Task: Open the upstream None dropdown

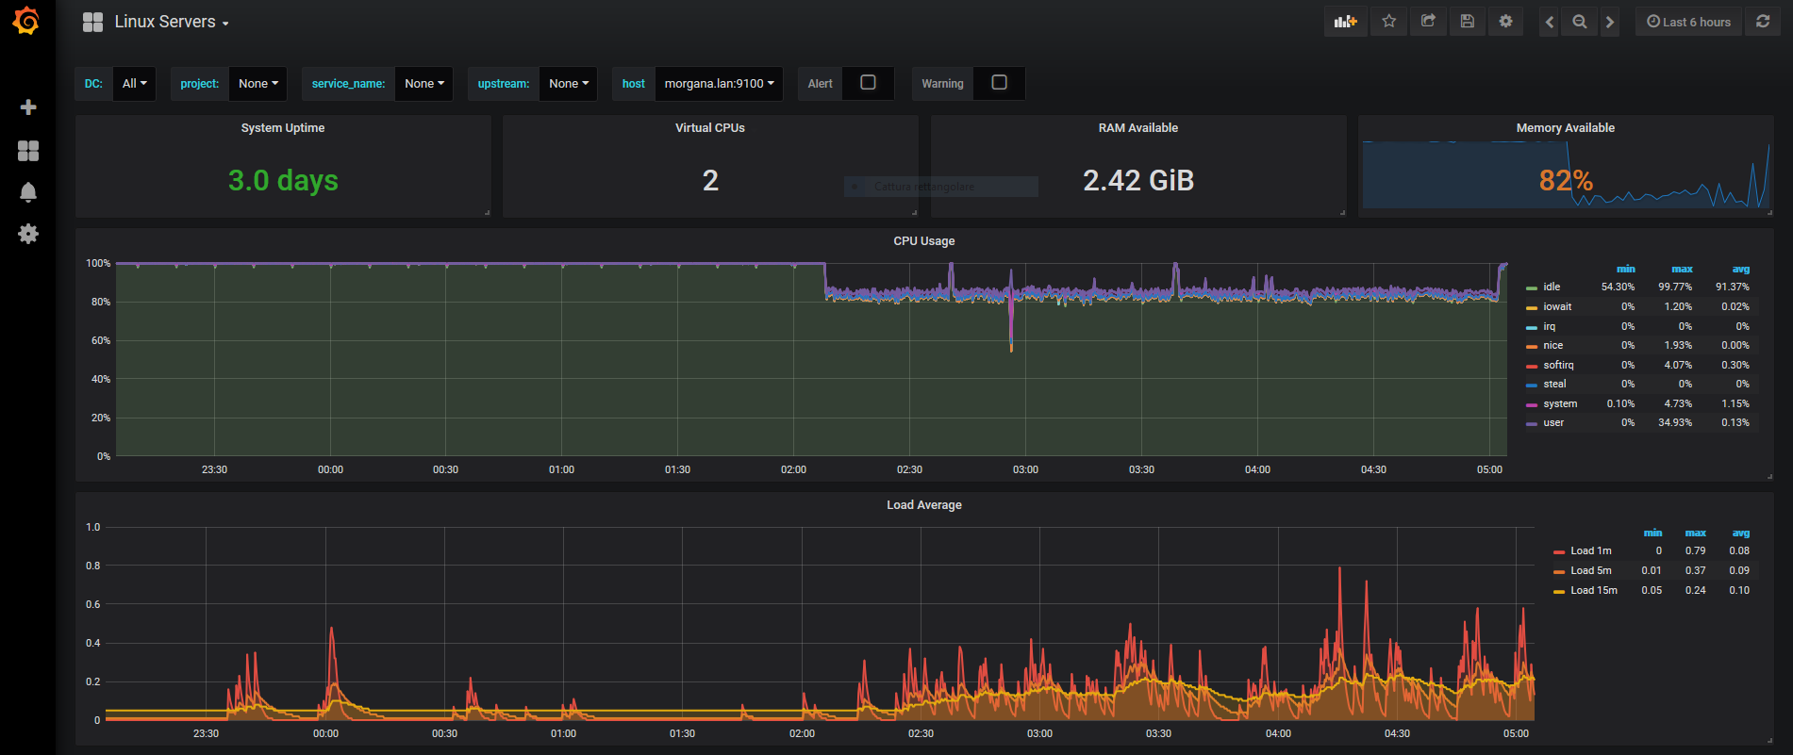Action: [x=568, y=84]
